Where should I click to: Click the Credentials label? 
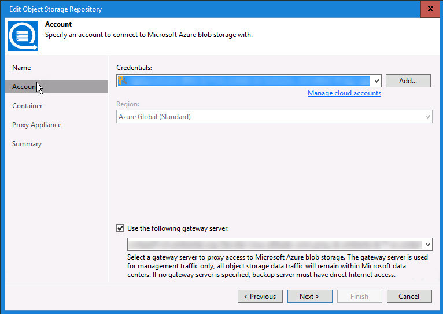pos(134,68)
